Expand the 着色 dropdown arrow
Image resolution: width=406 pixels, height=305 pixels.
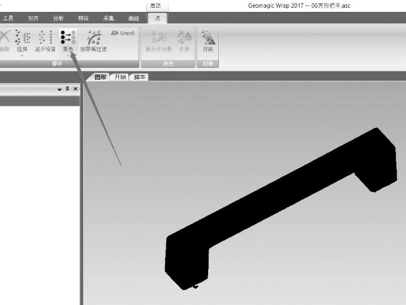click(68, 56)
